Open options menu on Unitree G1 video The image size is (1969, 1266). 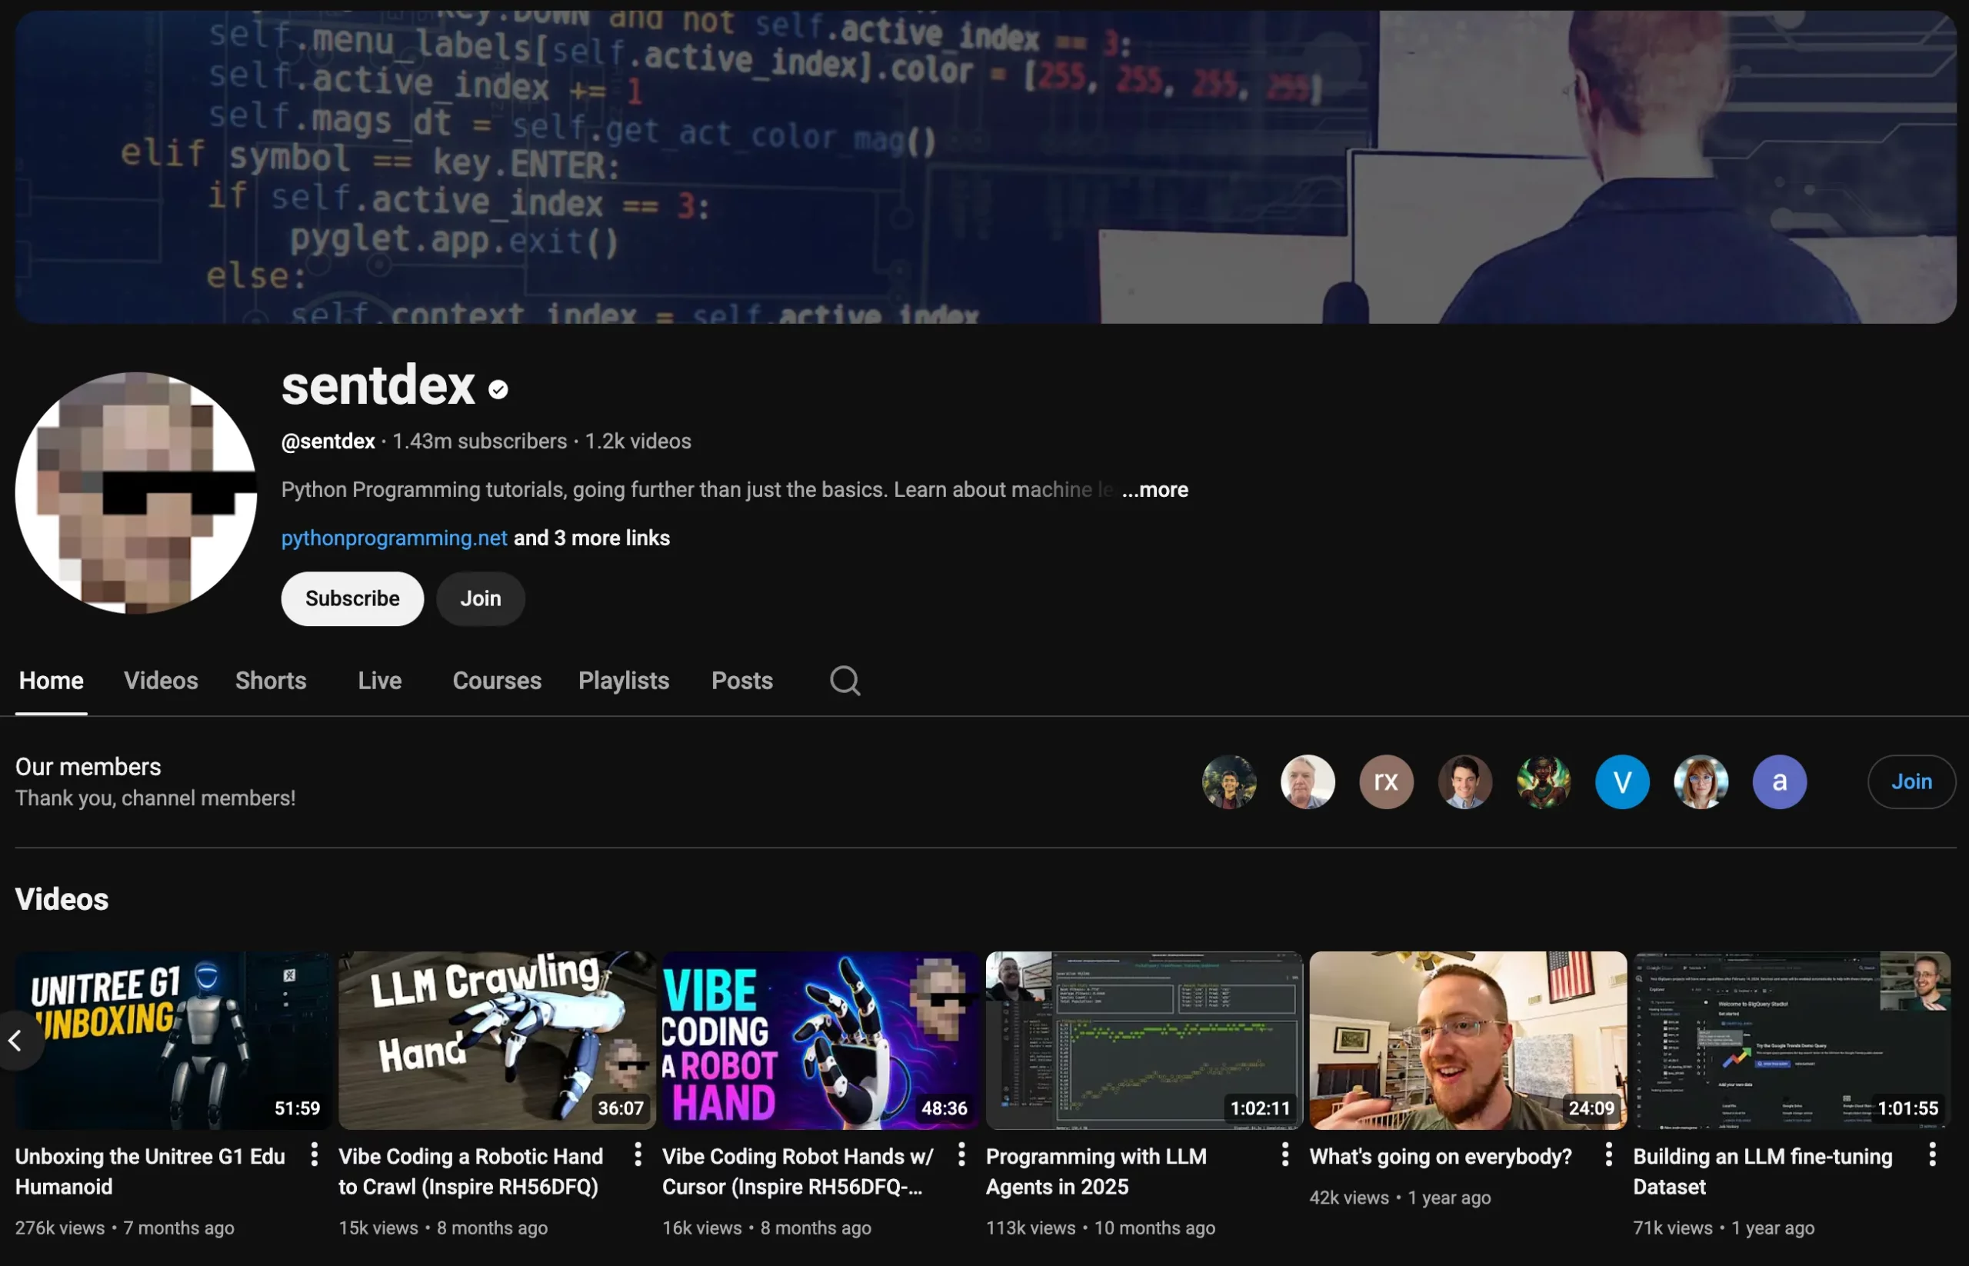313,1155
